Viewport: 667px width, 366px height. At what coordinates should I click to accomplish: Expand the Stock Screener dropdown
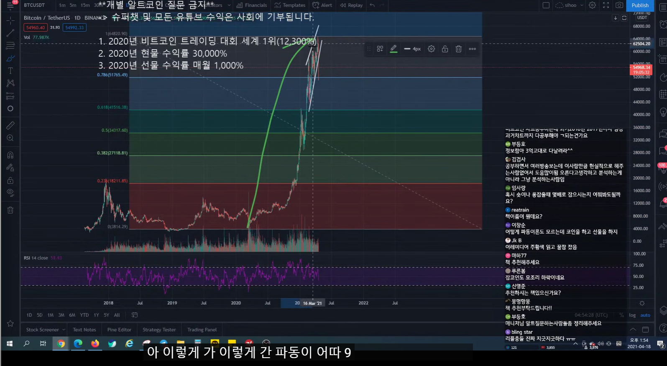pos(64,330)
